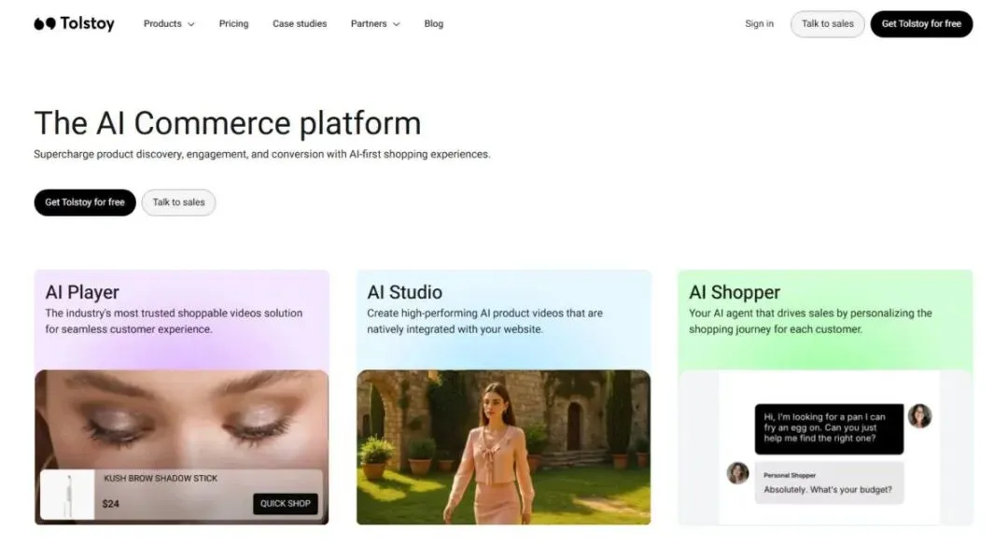The height and width of the screenshot is (559, 1008).
Task: Open the Pricing page
Action: coord(233,23)
